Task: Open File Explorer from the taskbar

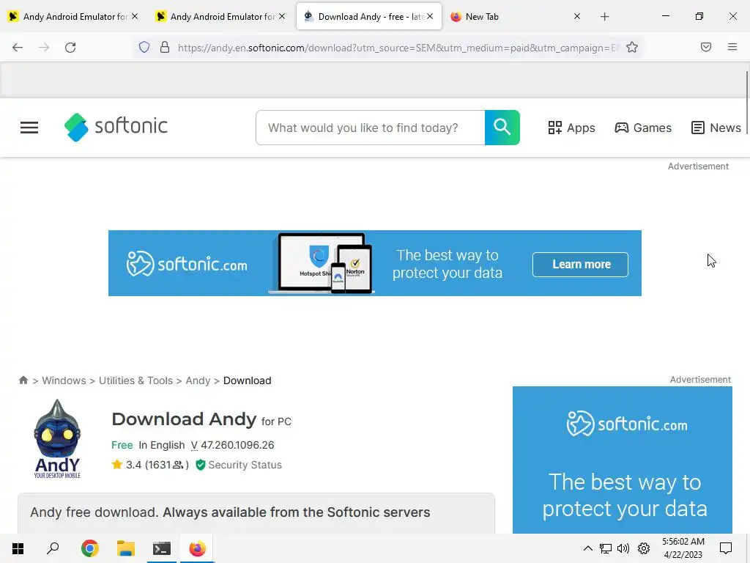Action: tap(126, 548)
